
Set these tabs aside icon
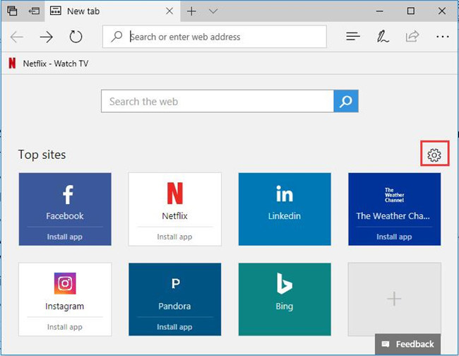click(35, 11)
